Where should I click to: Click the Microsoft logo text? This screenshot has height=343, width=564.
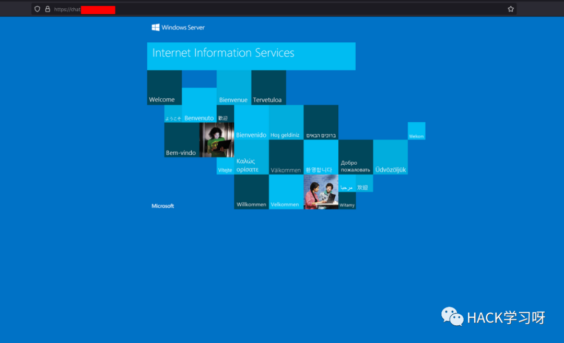[162, 206]
